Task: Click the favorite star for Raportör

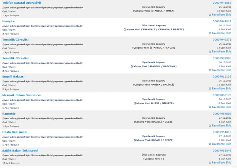Action: [x=210, y=125]
